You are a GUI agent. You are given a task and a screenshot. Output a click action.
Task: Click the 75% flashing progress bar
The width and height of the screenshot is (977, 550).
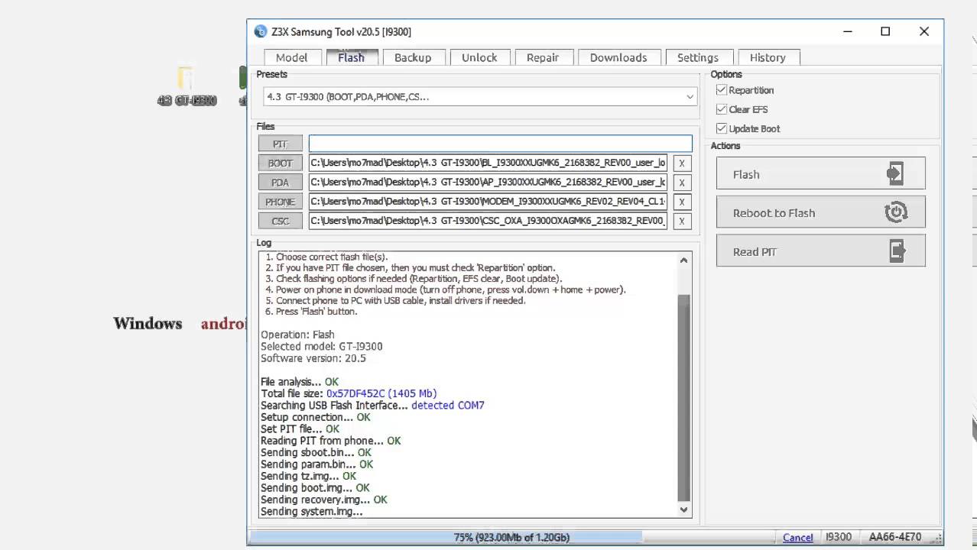point(511,538)
